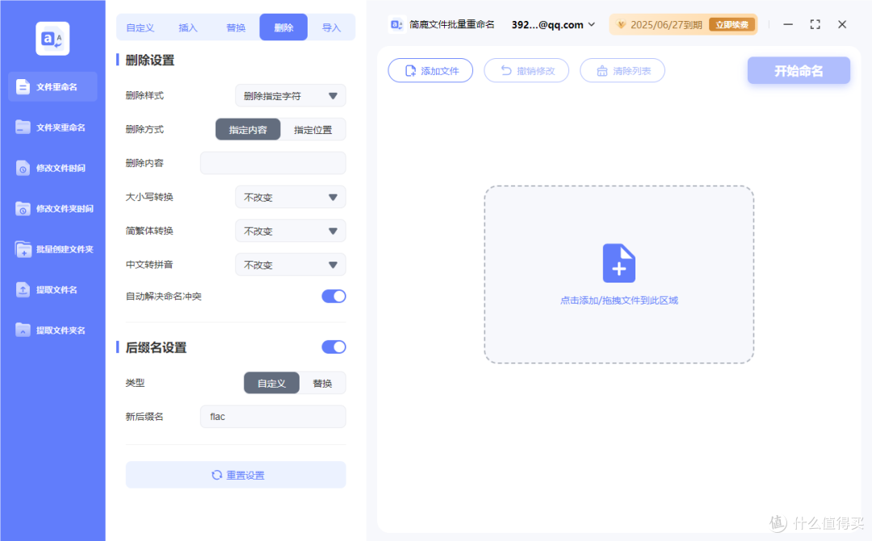Click the 撤销修改 button
This screenshot has width=872, height=541.
(x=526, y=70)
